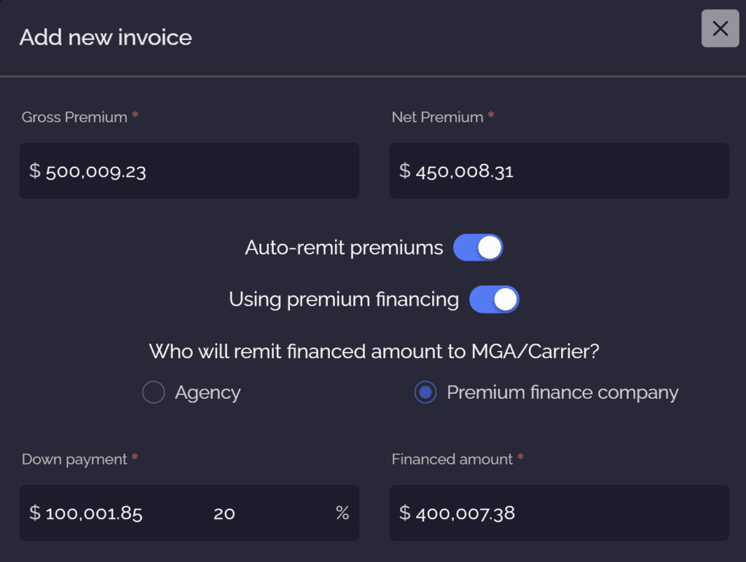Click the Down payment percentage value 20
This screenshot has height=562, width=746.
point(224,513)
